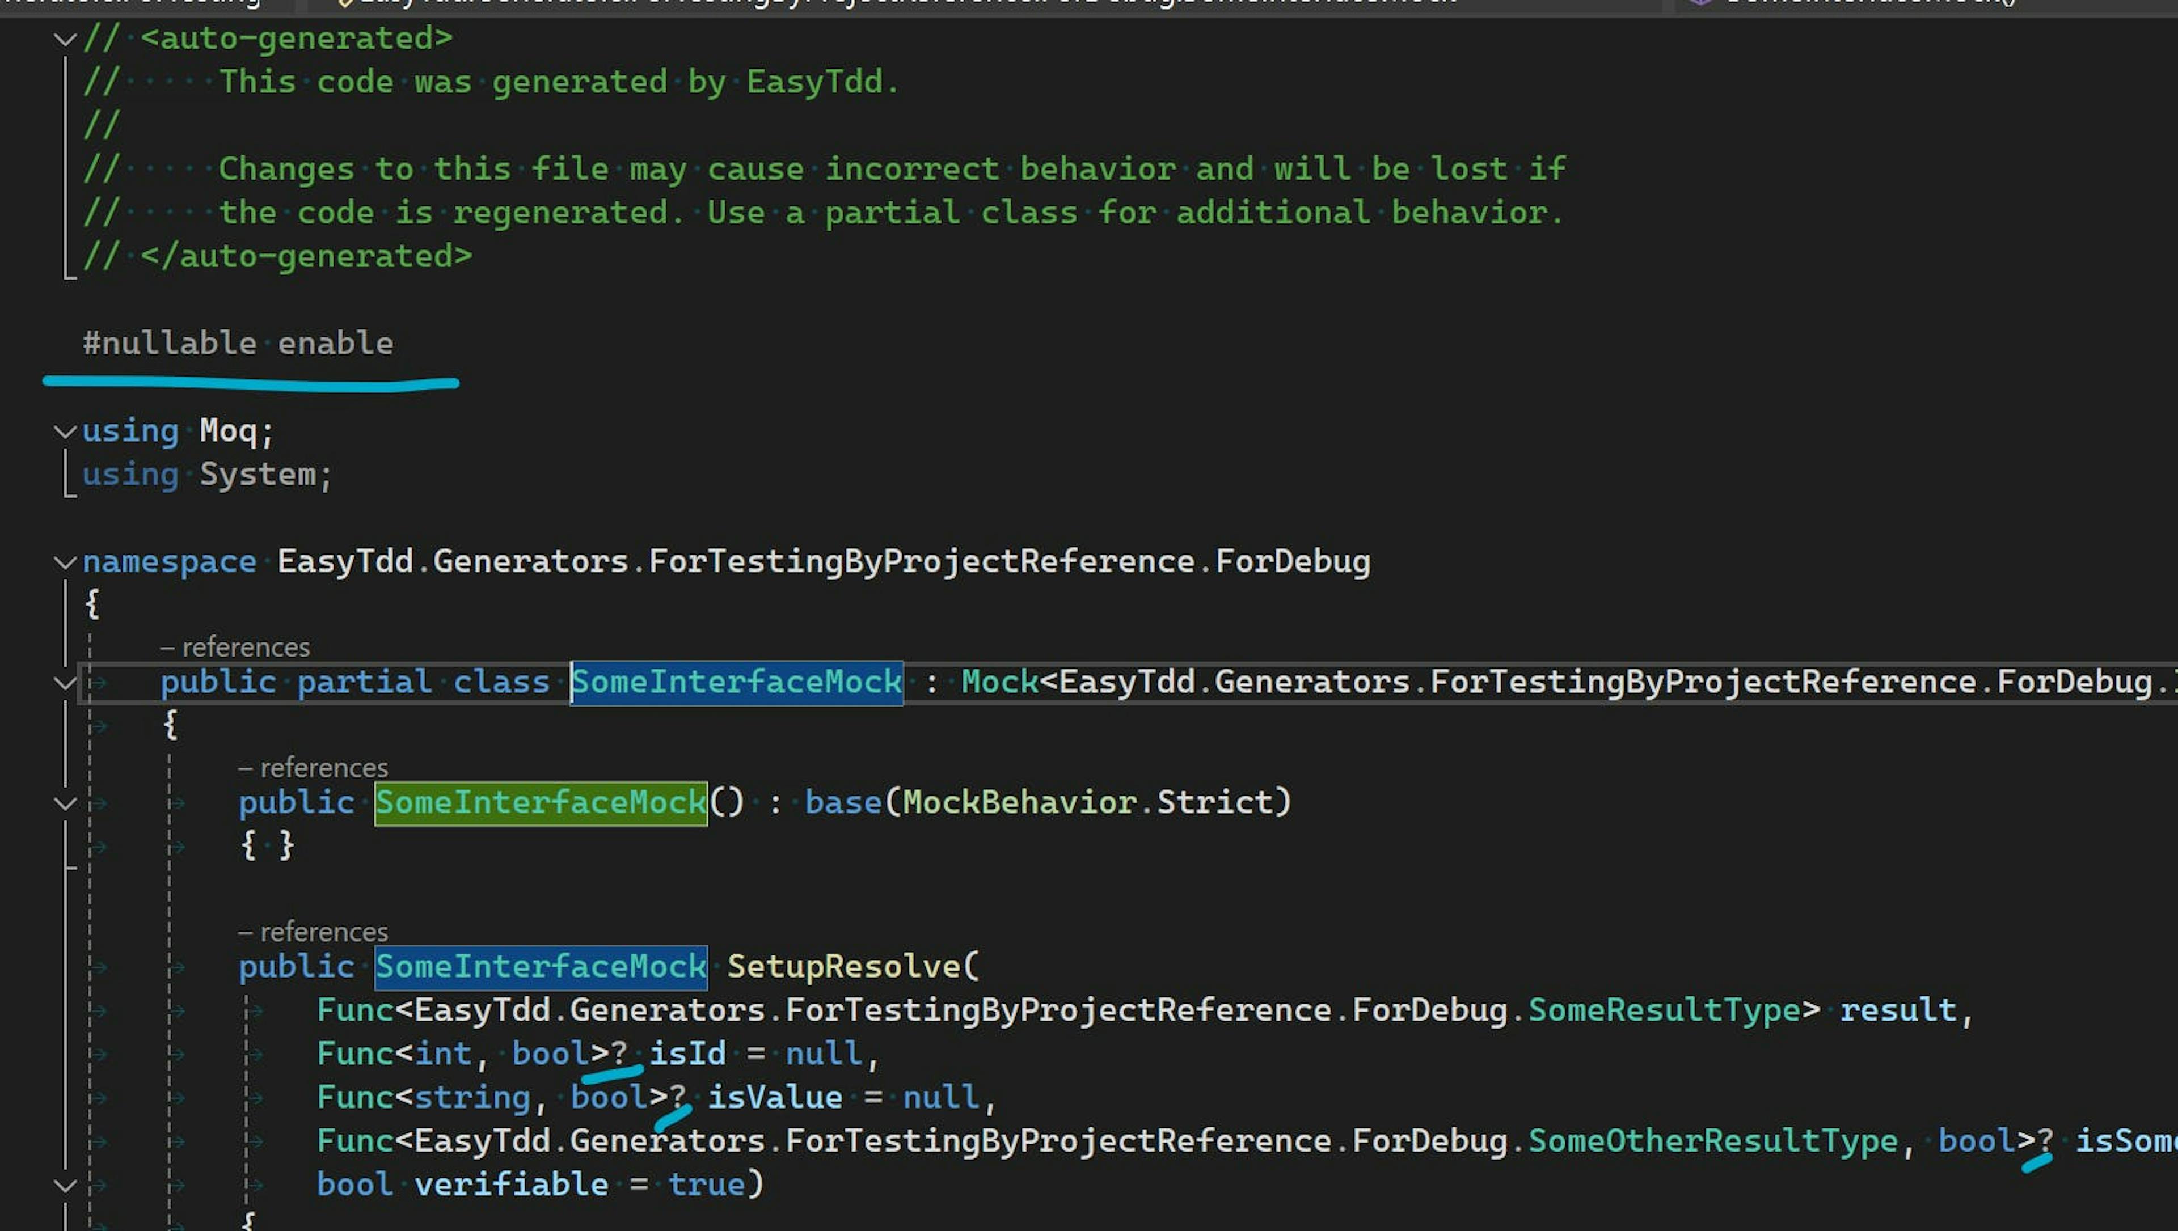Click 'SomeOtherResultType' type name
2178x1231 pixels.
pyautogui.click(x=1714, y=1141)
